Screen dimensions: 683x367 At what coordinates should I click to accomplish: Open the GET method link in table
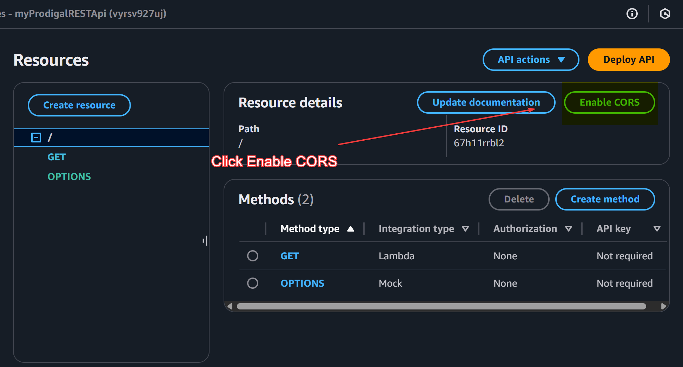point(290,256)
